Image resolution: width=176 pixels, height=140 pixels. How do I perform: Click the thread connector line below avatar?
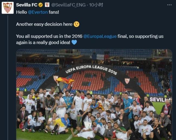[8, 78]
